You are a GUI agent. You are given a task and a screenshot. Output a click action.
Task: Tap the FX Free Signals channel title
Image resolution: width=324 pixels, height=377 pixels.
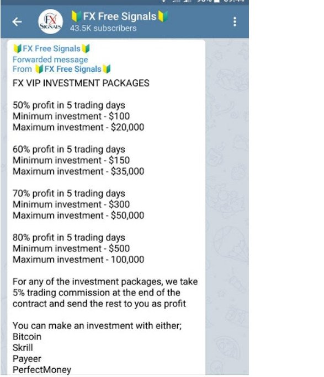pos(119,17)
